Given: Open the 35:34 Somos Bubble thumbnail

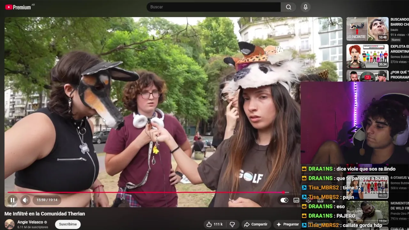Looking at the screenshot, I should tap(367, 56).
